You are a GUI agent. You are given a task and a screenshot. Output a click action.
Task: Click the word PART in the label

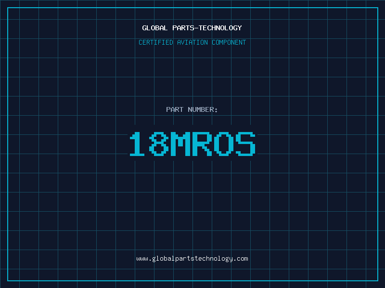[x=175, y=109]
